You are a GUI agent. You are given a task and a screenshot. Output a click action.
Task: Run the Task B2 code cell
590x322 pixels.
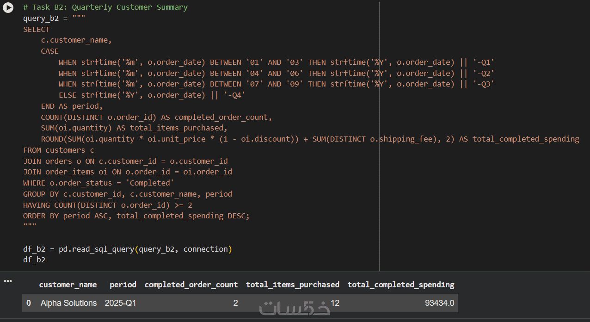click(x=8, y=7)
